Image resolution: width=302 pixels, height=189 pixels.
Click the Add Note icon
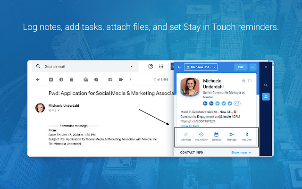[186, 137]
